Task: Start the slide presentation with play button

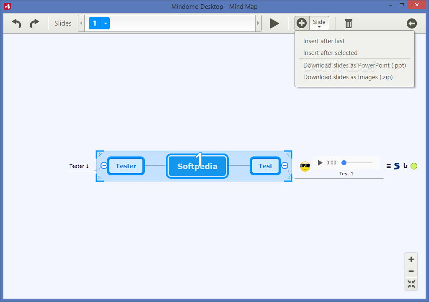Action: click(274, 23)
